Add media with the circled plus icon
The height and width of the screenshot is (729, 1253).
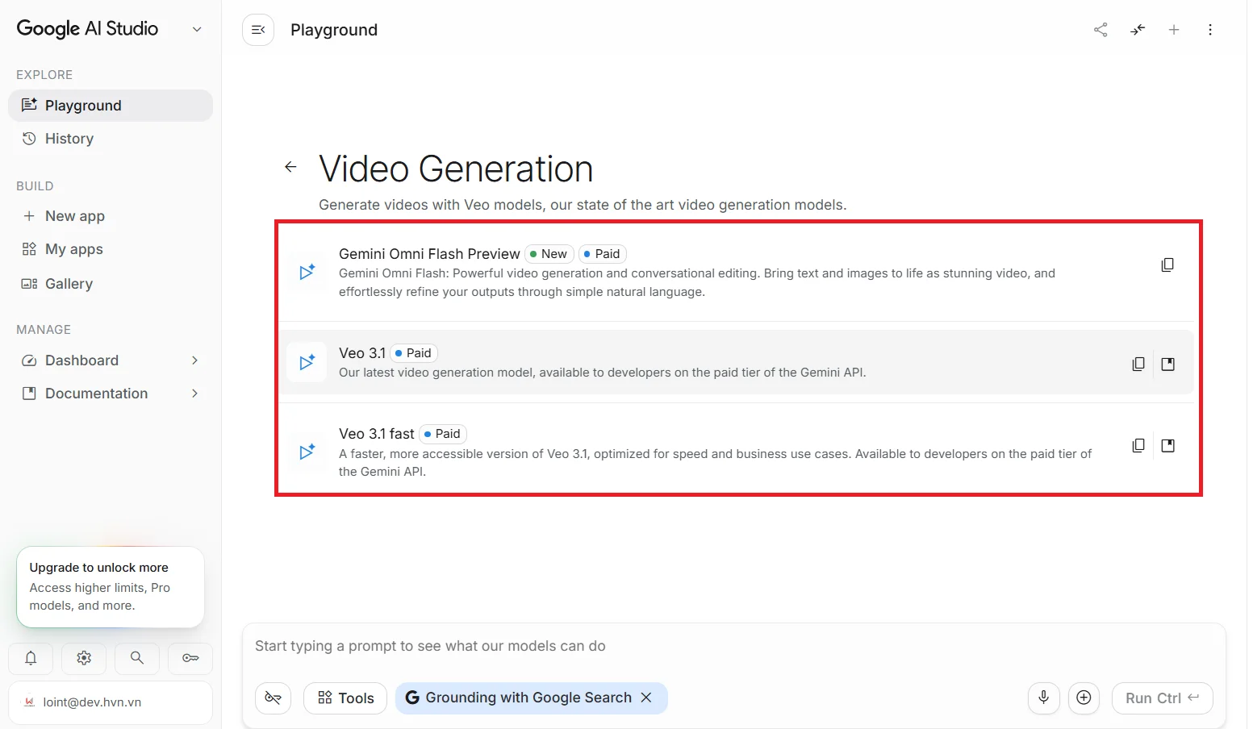[x=1084, y=698]
